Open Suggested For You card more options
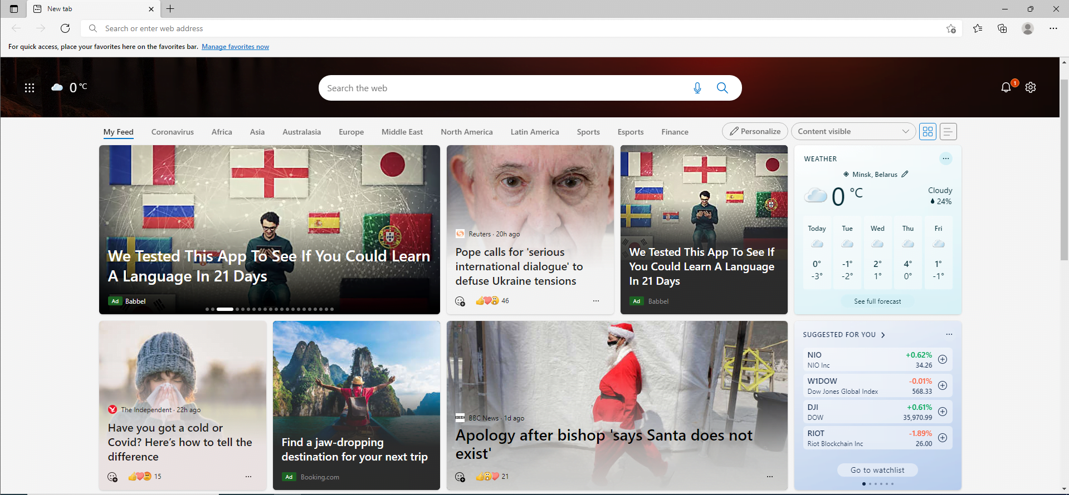 (949, 334)
